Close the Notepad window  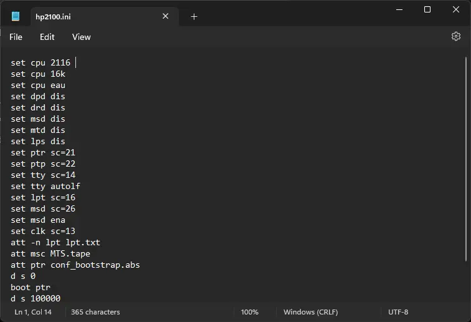tap(456, 9)
